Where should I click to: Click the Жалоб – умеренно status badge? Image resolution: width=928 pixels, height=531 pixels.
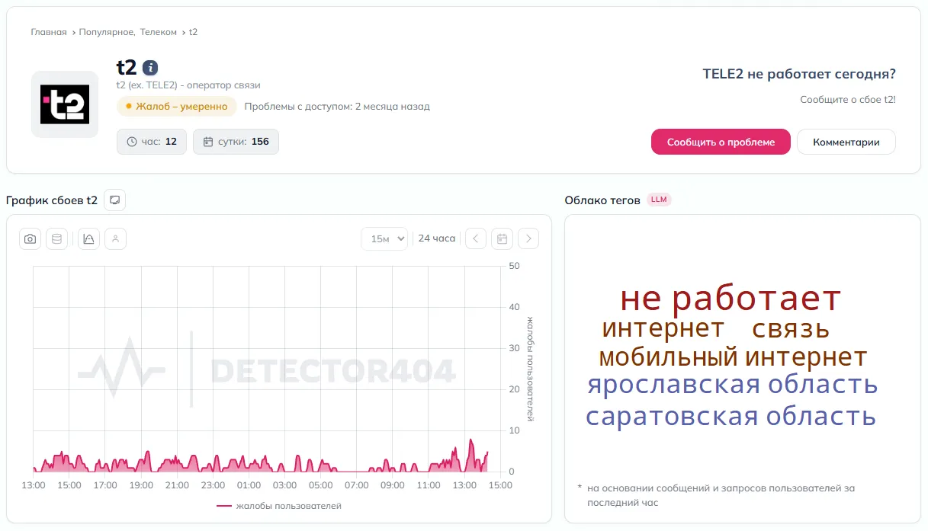(177, 107)
